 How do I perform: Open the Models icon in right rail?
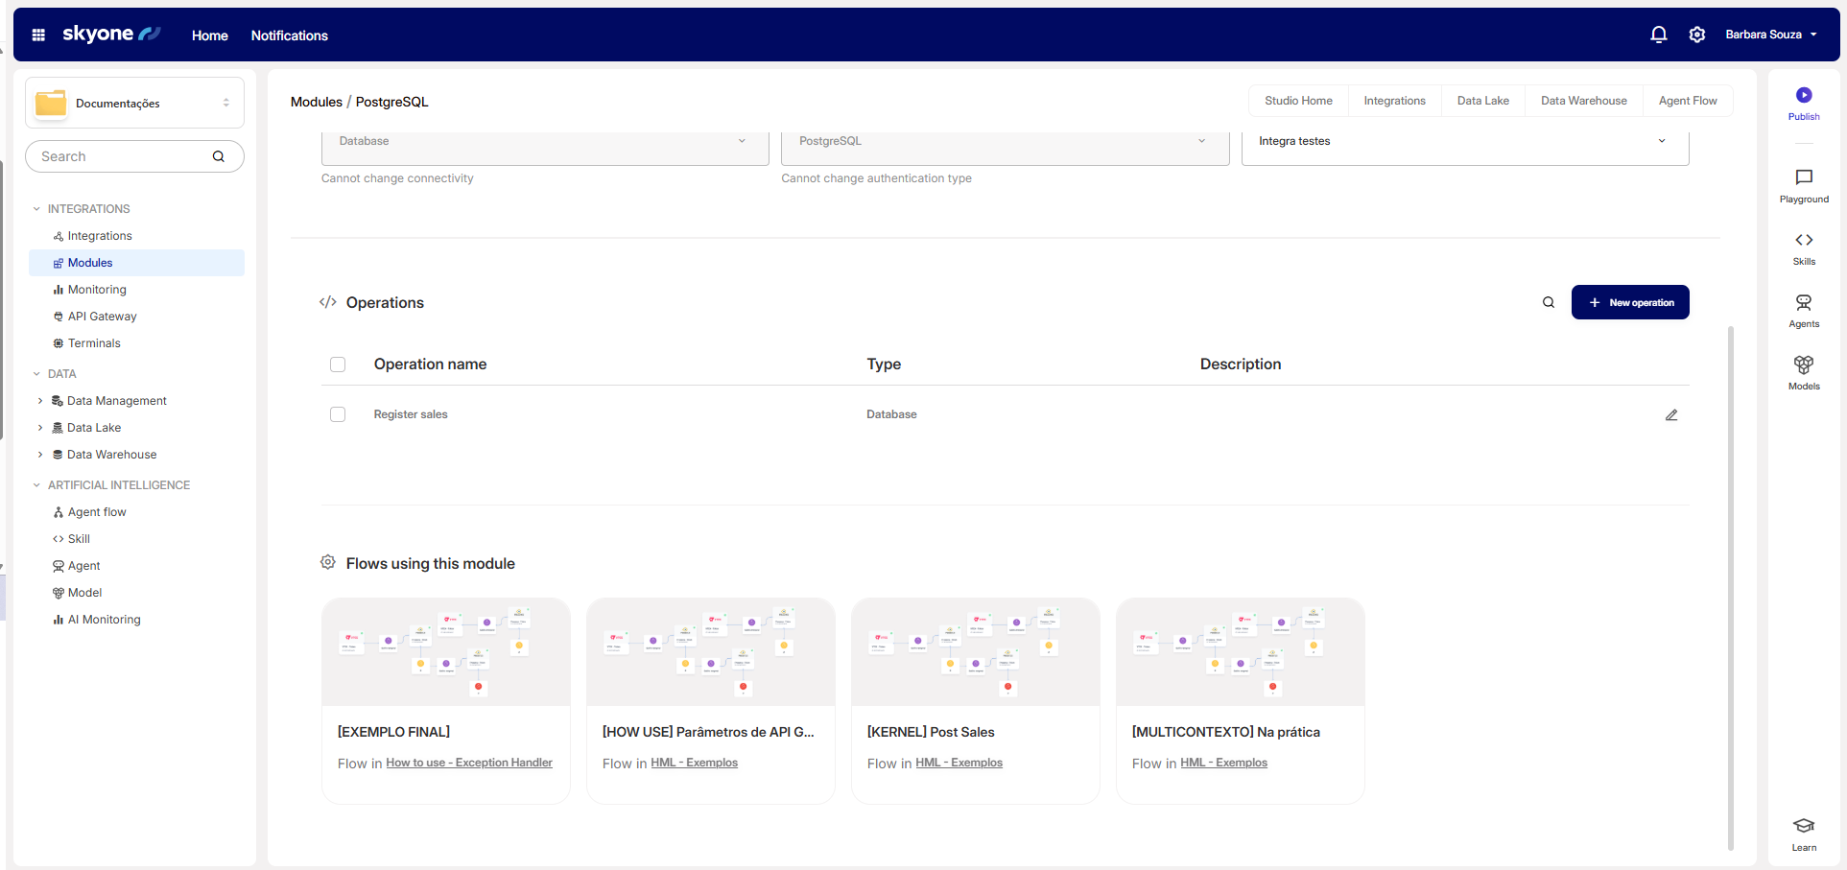click(x=1804, y=365)
